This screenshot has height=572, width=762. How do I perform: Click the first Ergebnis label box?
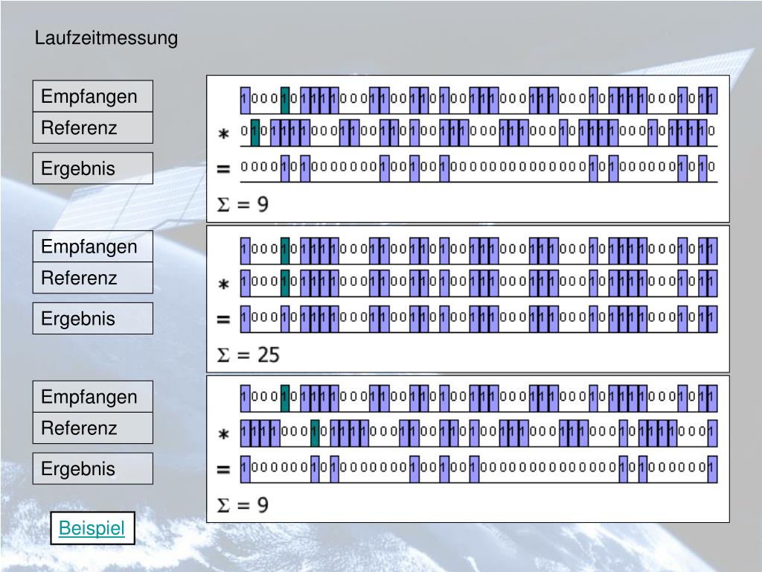(x=93, y=168)
